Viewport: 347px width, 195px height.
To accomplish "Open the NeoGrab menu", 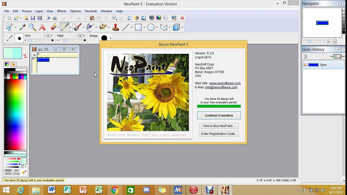I will 91,11.
